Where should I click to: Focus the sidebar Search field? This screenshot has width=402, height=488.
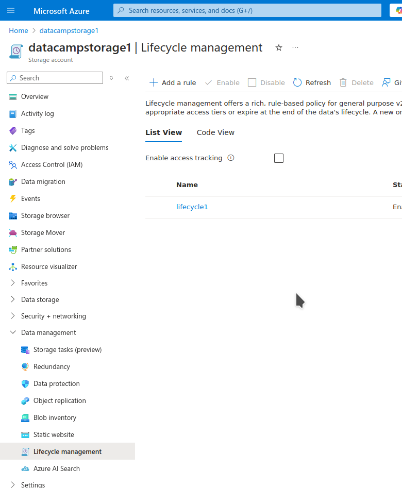pyautogui.click(x=55, y=78)
